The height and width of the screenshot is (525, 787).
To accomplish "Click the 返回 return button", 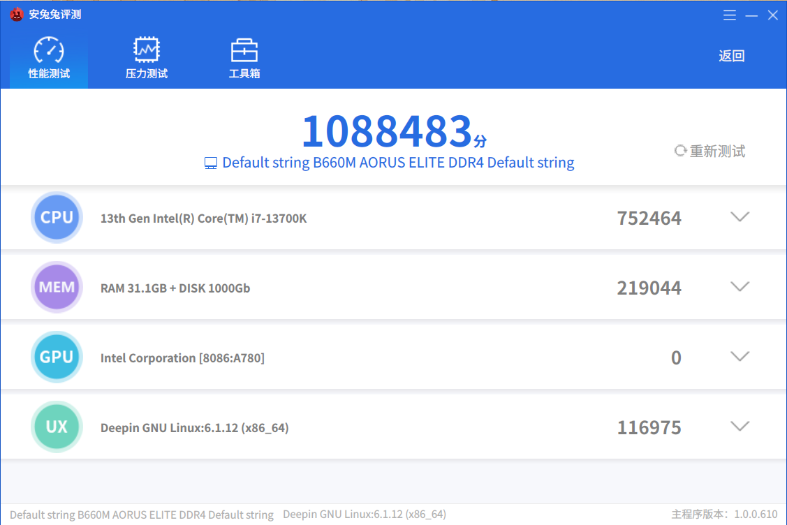I will point(731,56).
